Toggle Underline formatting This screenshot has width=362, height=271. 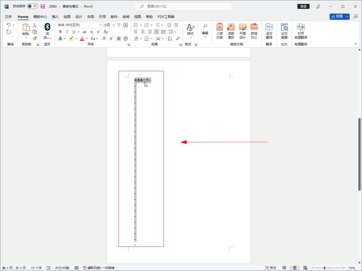[x=74, y=32]
